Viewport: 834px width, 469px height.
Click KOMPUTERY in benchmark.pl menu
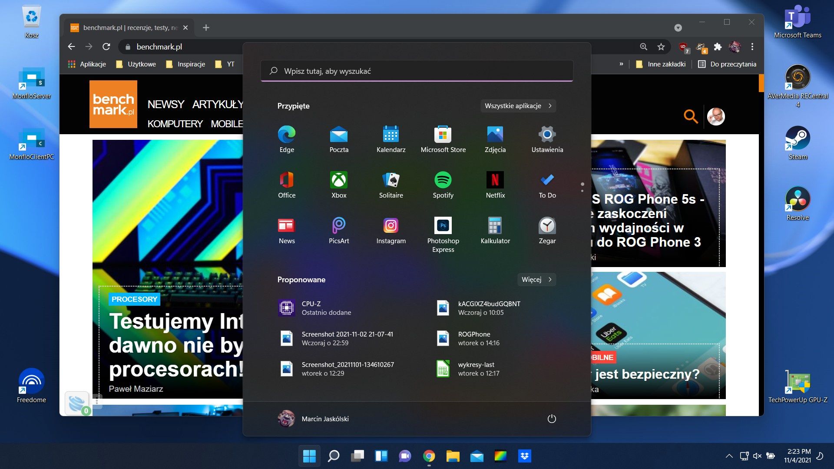click(175, 124)
